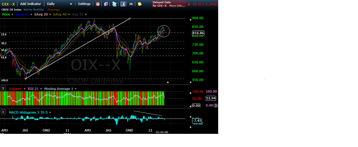Click the 23.6 Fibonacci level label

point(4,34)
